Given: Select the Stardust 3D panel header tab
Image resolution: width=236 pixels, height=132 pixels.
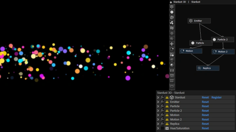Looking at the screenshot, I should pos(180,2).
